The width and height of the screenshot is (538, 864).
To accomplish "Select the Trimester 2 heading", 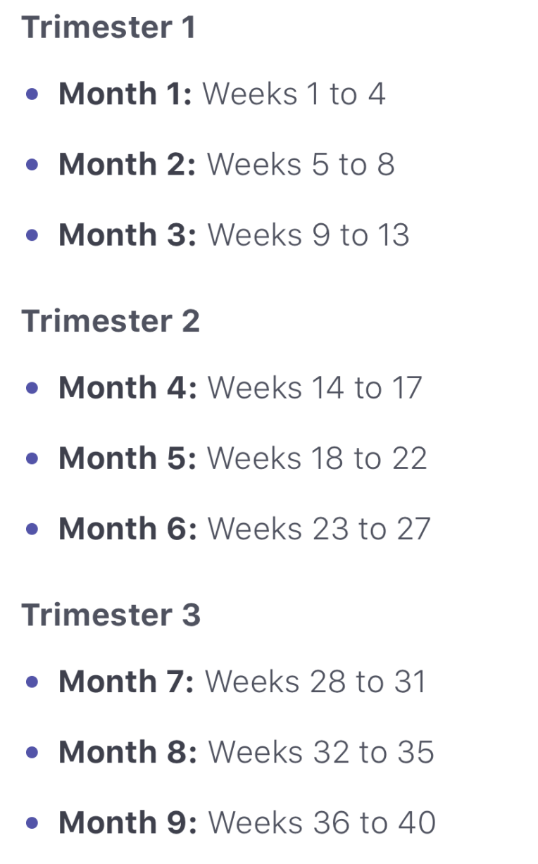I will [x=111, y=321].
